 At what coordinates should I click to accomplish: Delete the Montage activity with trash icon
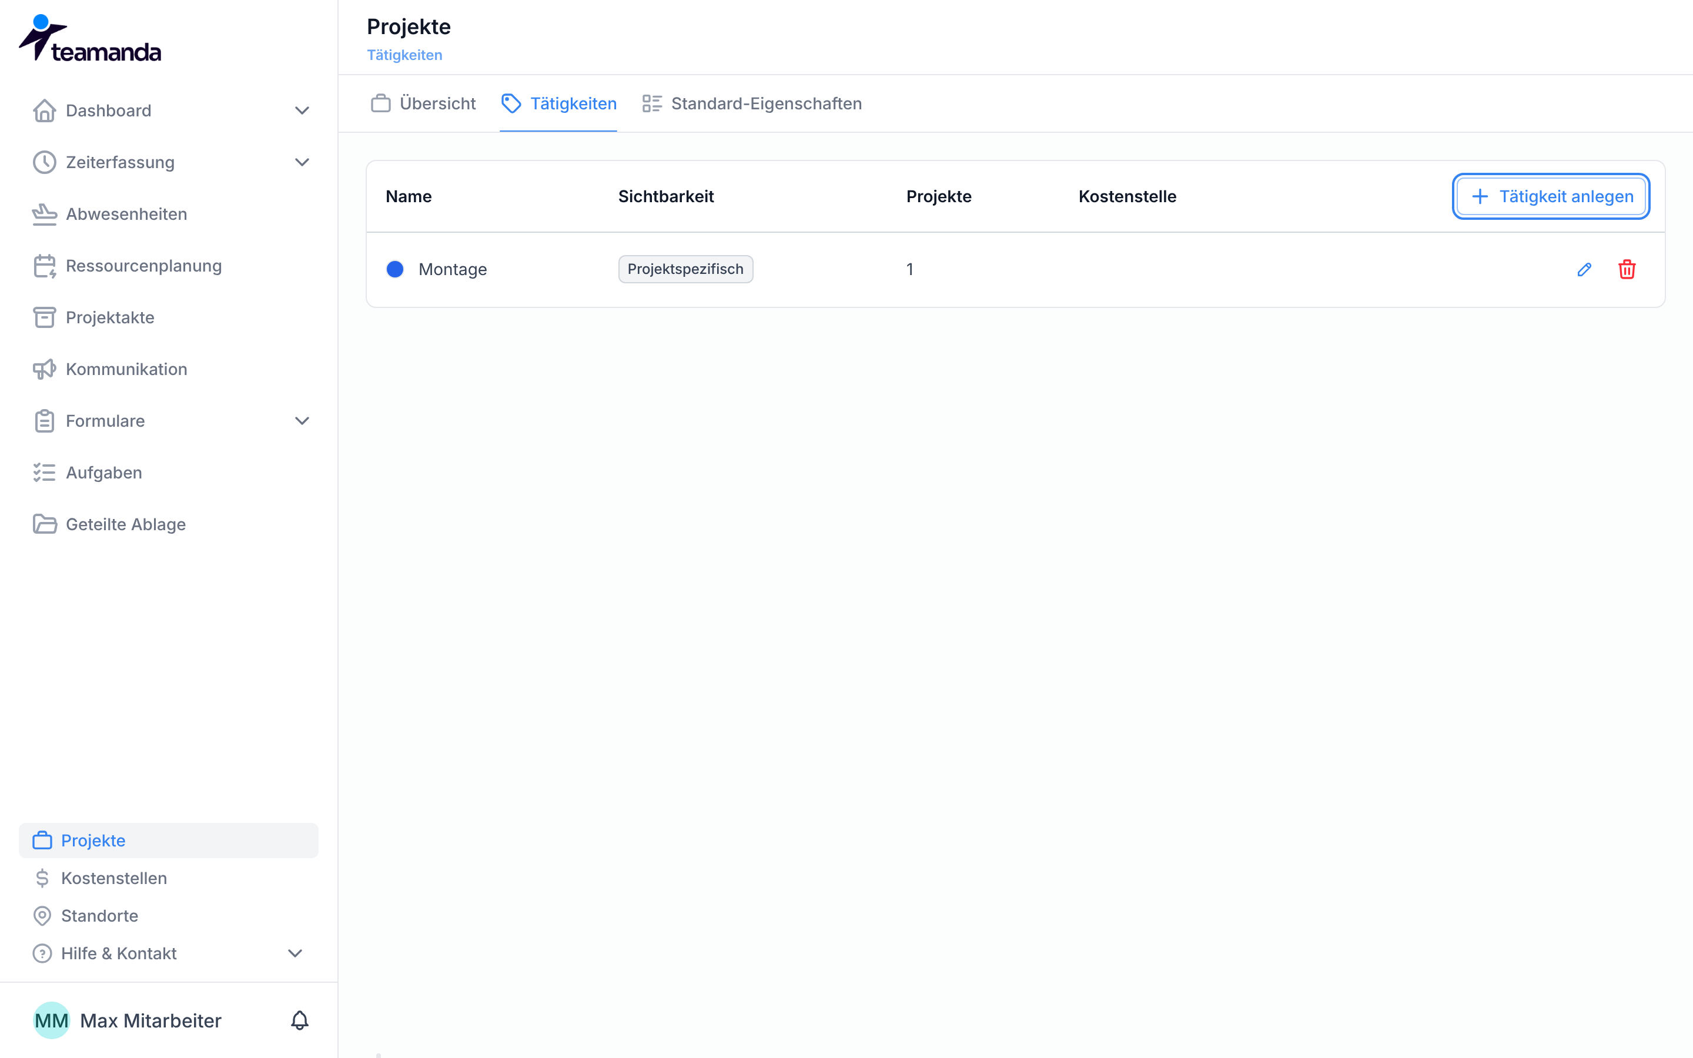pyautogui.click(x=1627, y=269)
